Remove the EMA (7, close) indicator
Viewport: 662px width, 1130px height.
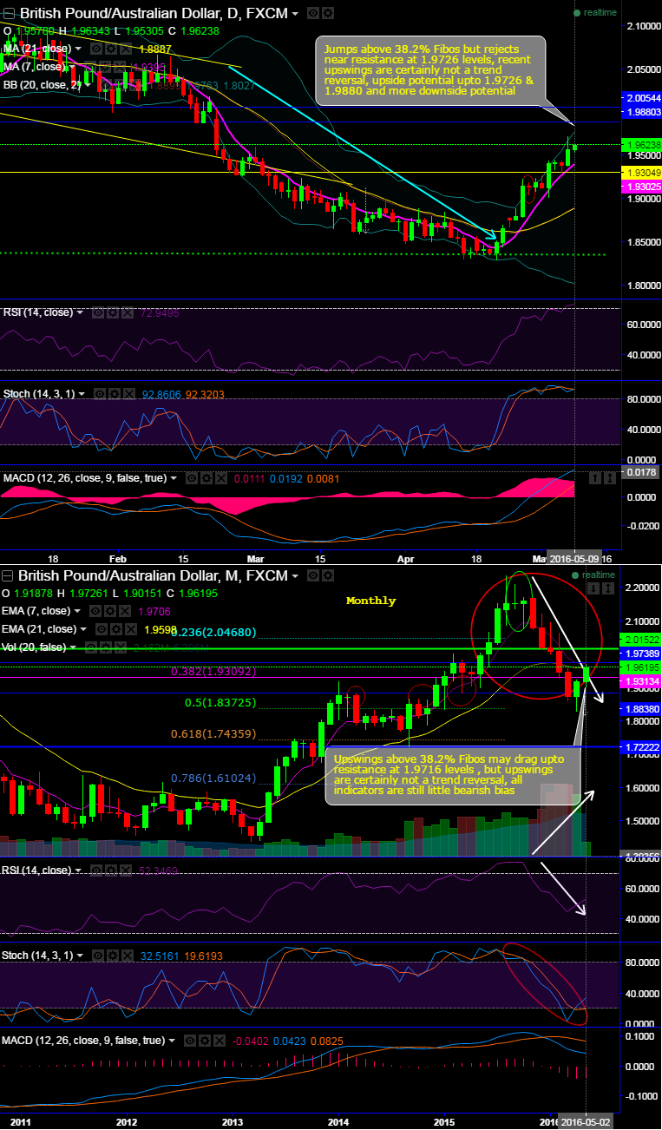click(125, 611)
